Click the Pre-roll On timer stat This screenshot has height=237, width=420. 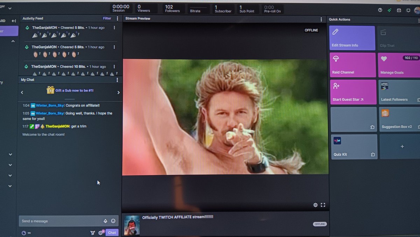[272, 9]
